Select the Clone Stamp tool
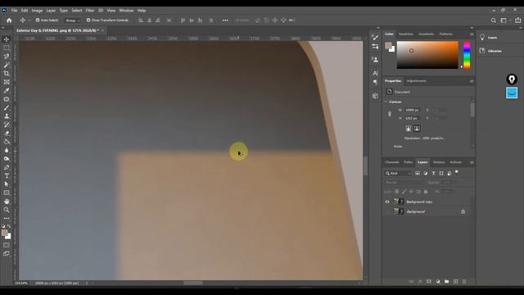This screenshot has height=295, width=524. coord(7,116)
